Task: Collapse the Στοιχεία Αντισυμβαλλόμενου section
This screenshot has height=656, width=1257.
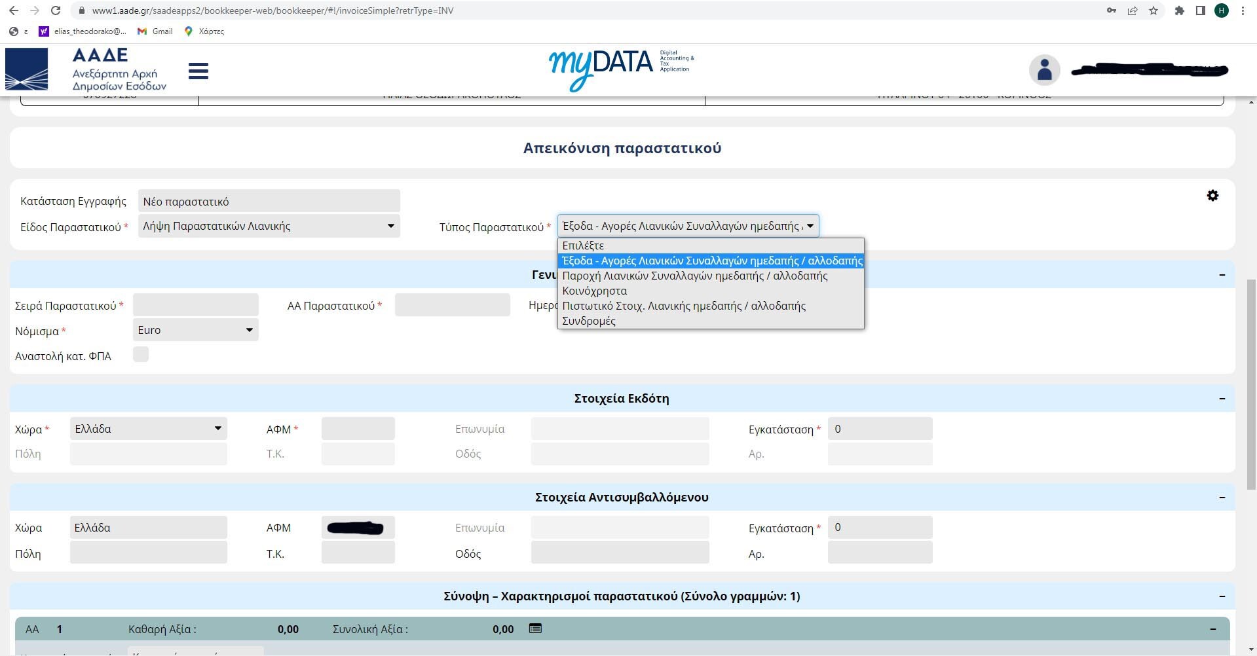Action: coord(1222,498)
